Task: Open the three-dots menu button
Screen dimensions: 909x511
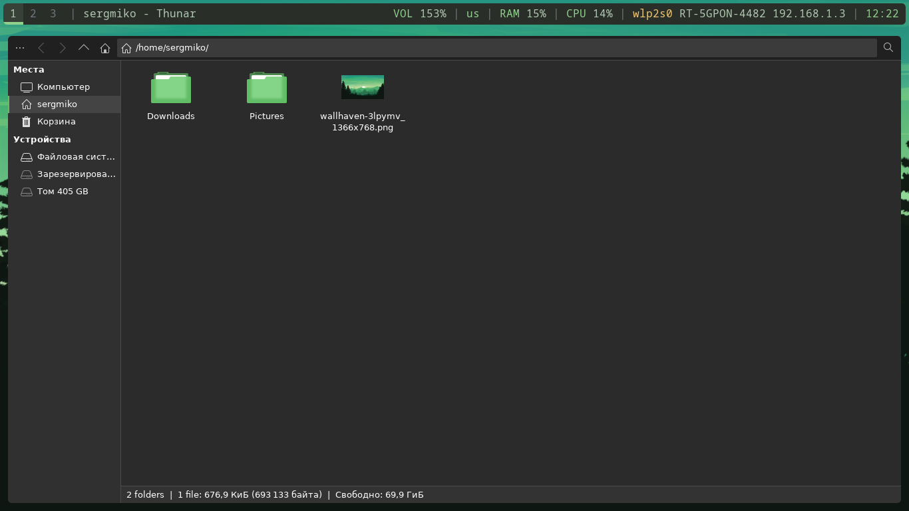Action: point(20,48)
